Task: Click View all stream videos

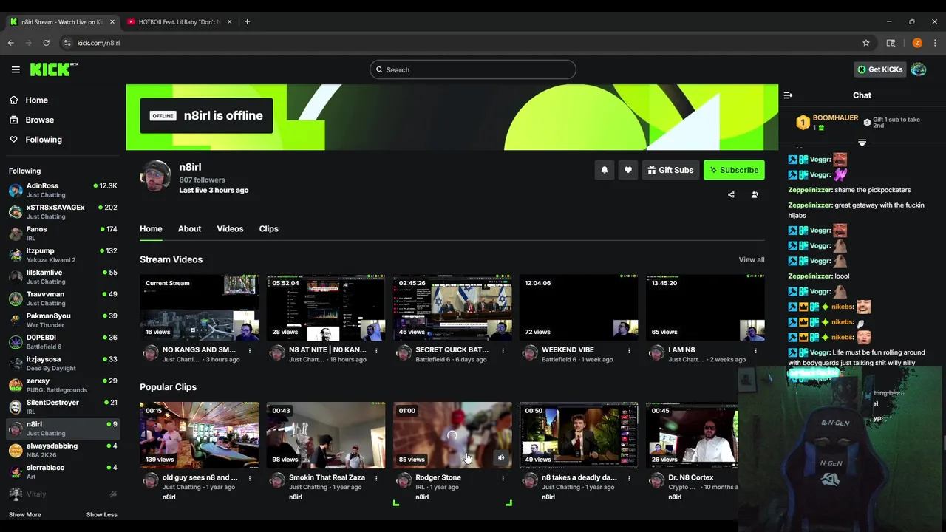Action: pos(751,259)
